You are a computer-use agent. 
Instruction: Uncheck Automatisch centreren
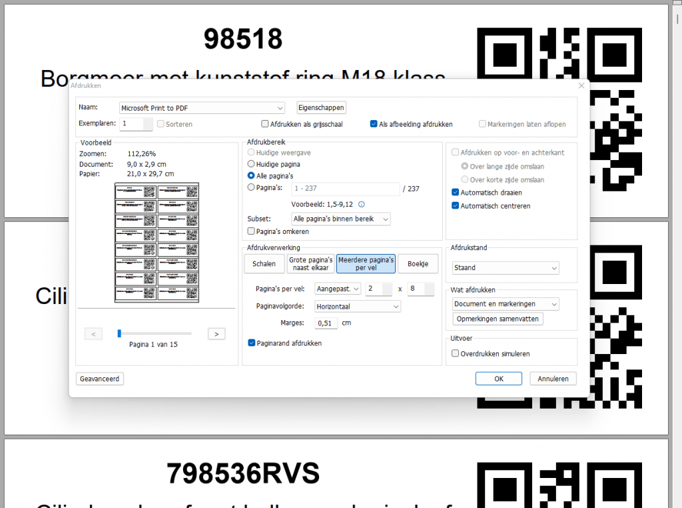pyautogui.click(x=456, y=206)
